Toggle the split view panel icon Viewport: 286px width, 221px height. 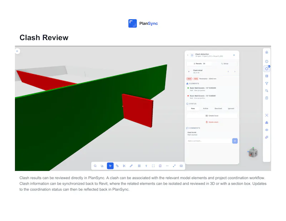click(x=160, y=166)
